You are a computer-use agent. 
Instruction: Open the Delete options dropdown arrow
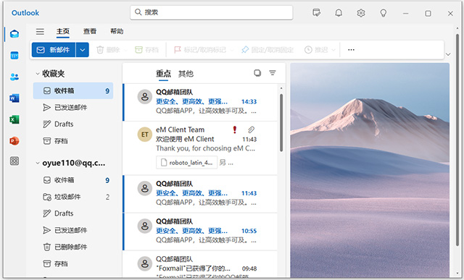pyautogui.click(x=125, y=50)
